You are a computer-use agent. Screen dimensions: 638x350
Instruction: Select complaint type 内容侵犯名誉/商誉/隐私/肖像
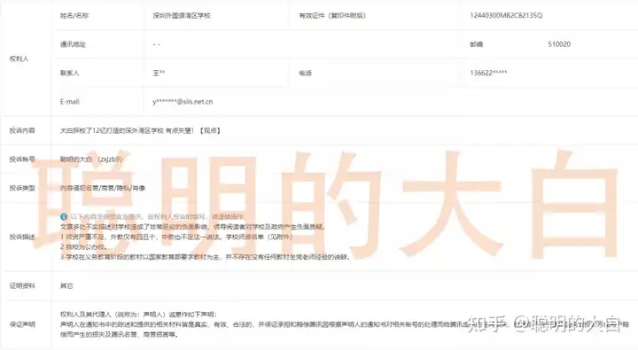click(x=103, y=188)
